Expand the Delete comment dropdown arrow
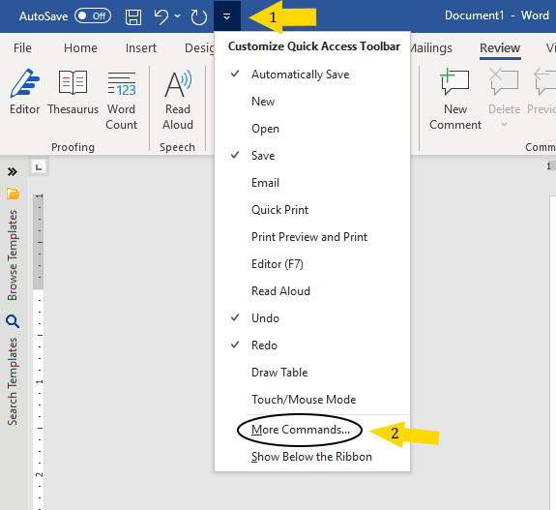556x510 pixels. click(x=504, y=125)
